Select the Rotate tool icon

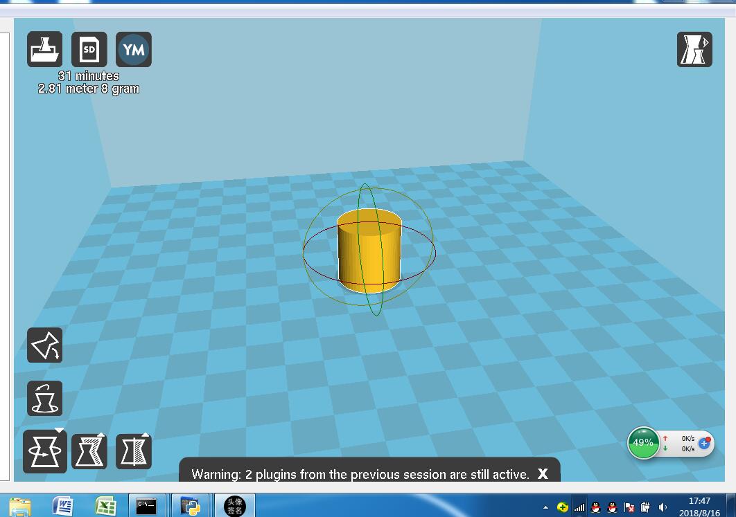tap(44, 451)
